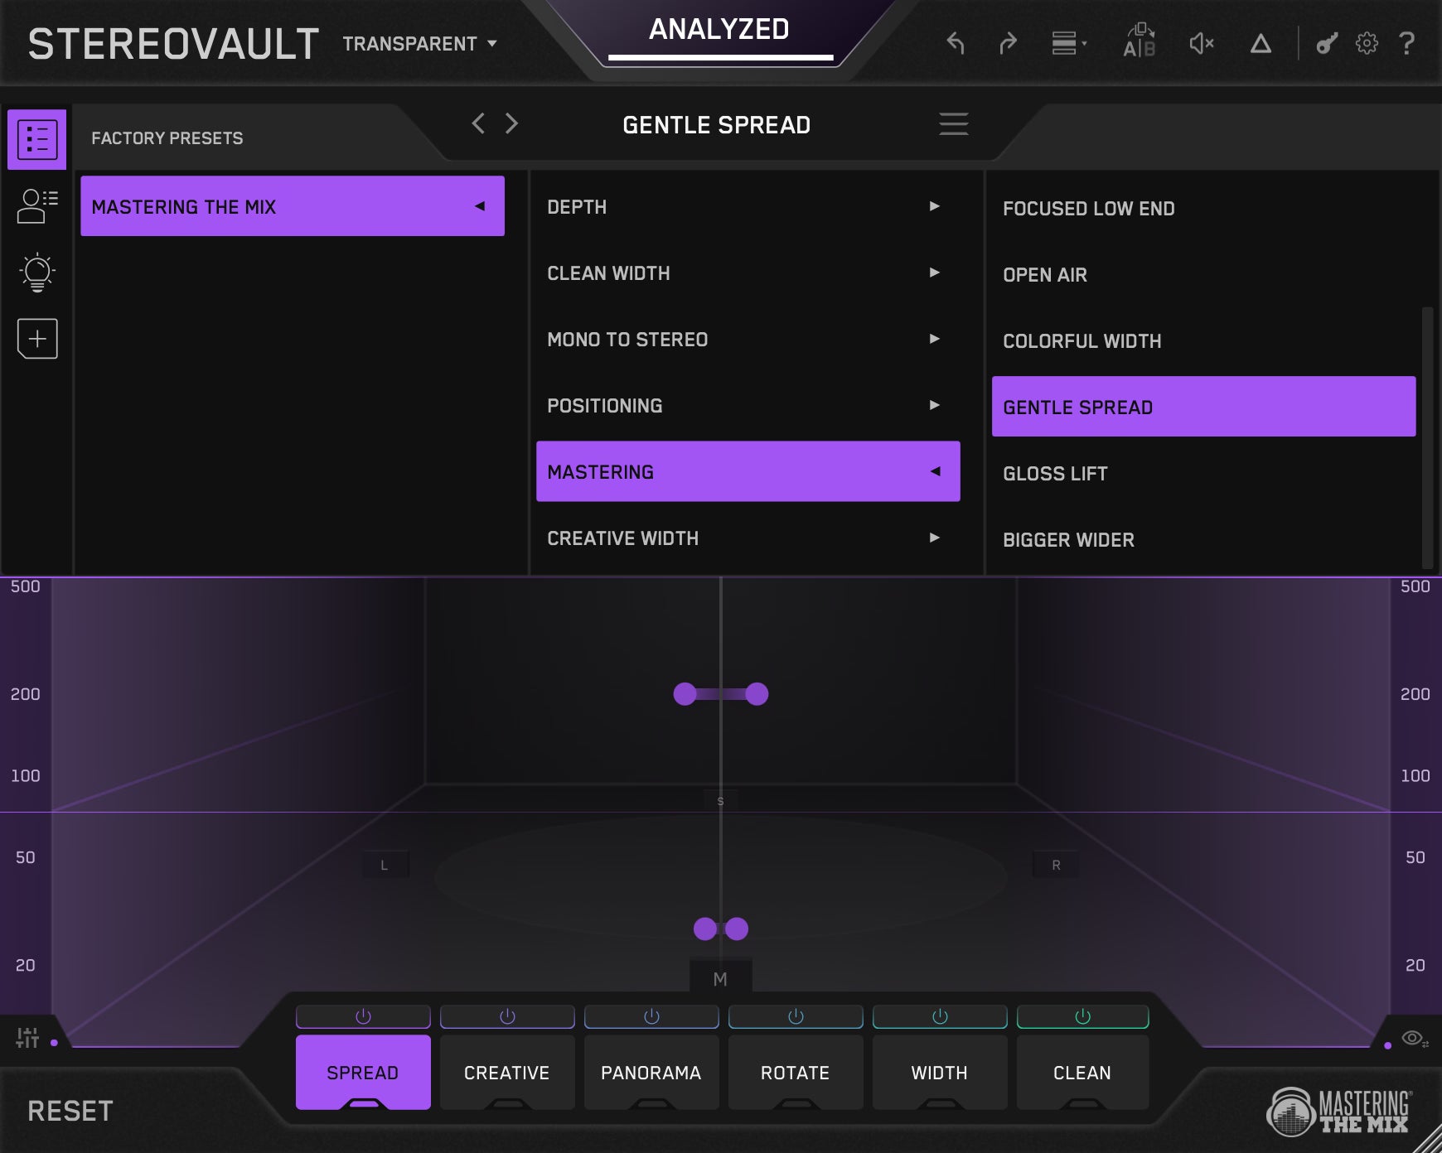Image resolution: width=1442 pixels, height=1153 pixels.
Task: Open the TRANSPARENT mode dropdown
Action: pos(419,44)
